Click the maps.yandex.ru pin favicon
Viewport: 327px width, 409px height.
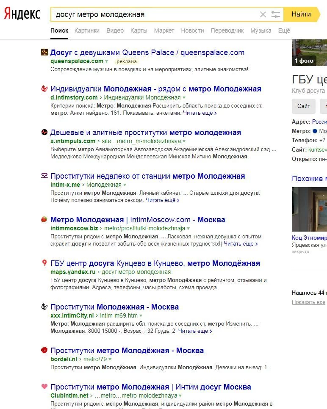44,263
